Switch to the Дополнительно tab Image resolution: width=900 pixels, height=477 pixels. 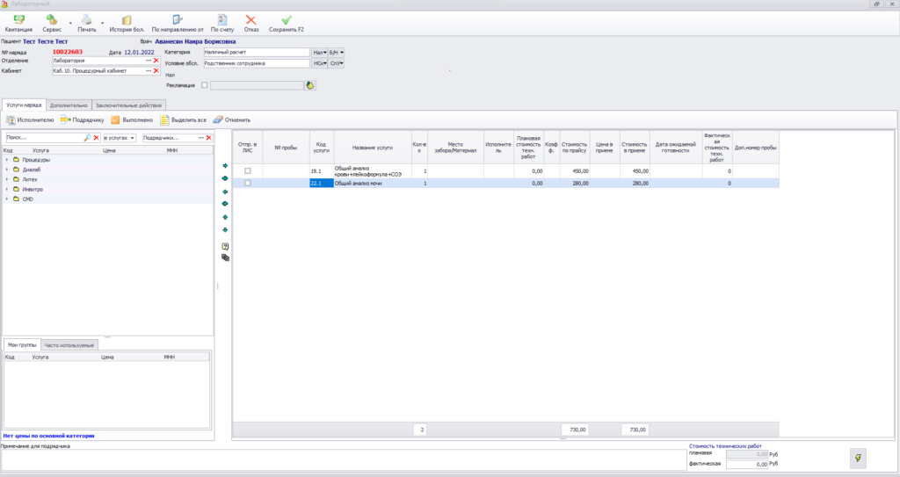point(68,105)
